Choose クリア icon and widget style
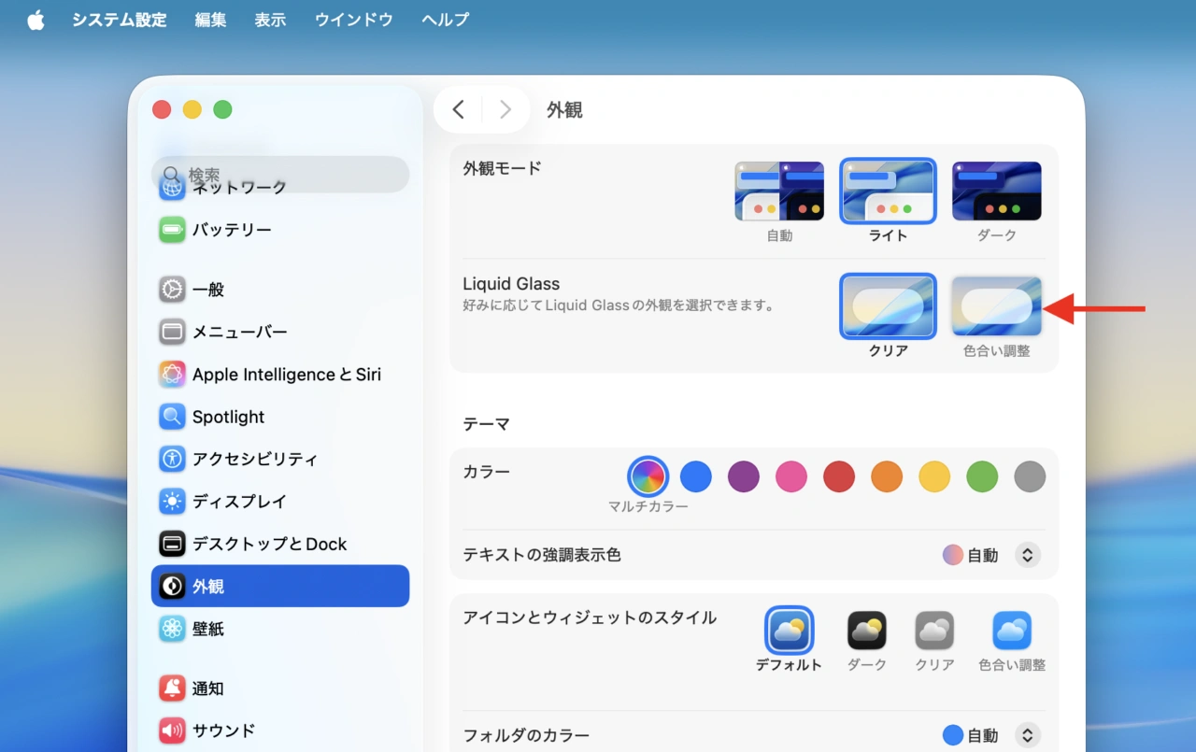Image resolution: width=1196 pixels, height=752 pixels. tap(933, 632)
